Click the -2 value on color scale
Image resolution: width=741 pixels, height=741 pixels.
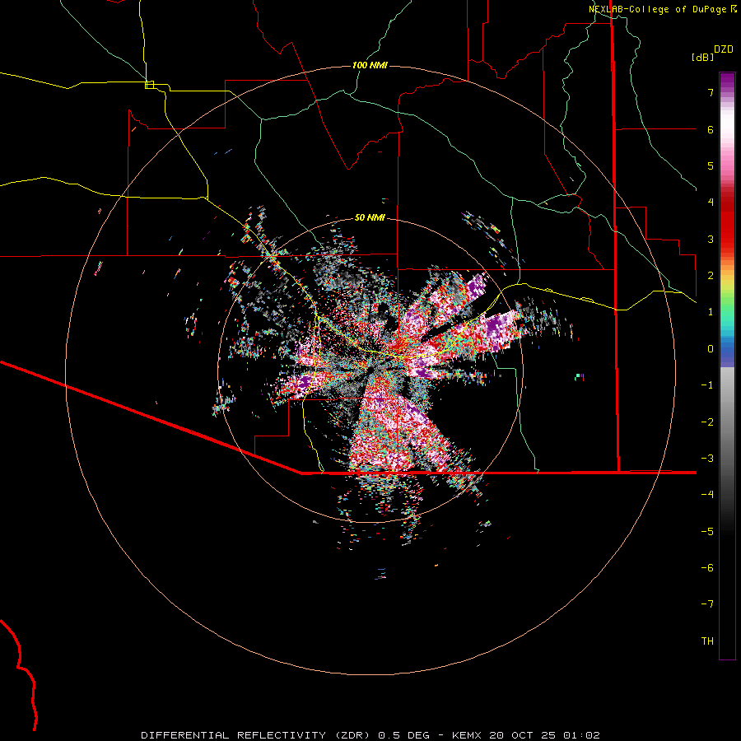[707, 422]
